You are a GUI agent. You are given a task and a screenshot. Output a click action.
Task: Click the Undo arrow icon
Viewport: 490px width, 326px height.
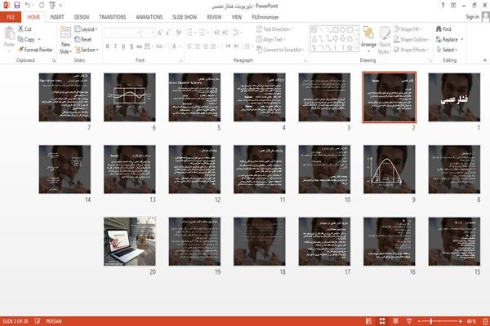[28, 6]
